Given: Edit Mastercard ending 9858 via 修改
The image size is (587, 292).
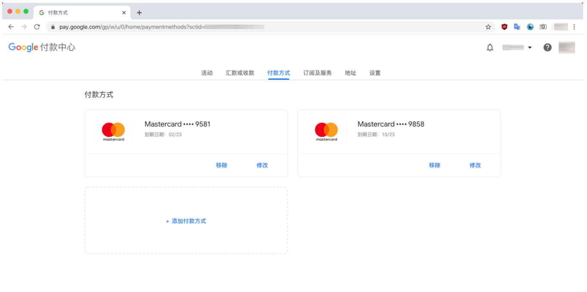Looking at the screenshot, I should coord(475,165).
